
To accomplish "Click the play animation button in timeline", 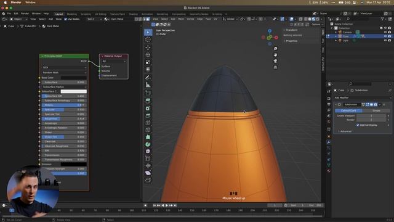I will pyautogui.click(x=167, y=205).
